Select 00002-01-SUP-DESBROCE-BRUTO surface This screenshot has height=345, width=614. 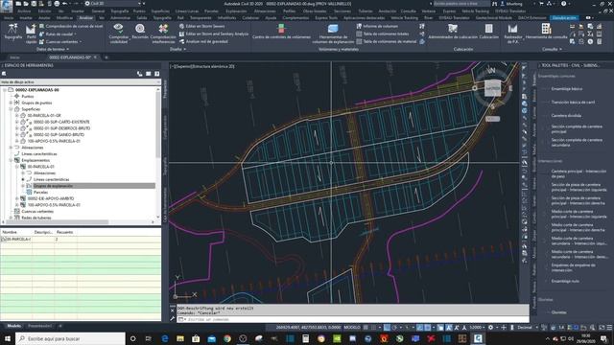[x=61, y=128]
